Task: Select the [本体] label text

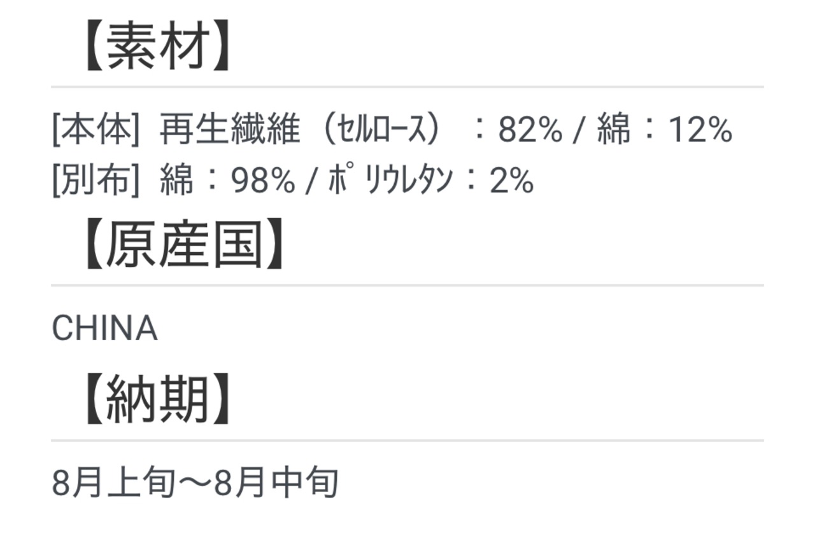Action: click(x=95, y=130)
